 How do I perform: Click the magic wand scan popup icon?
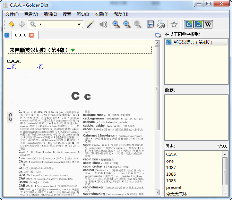tap(90, 24)
